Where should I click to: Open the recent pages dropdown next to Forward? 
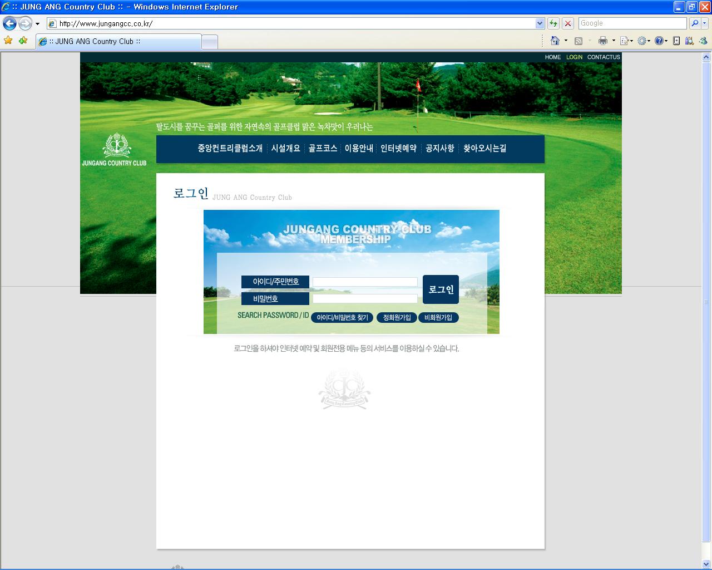pos(37,24)
